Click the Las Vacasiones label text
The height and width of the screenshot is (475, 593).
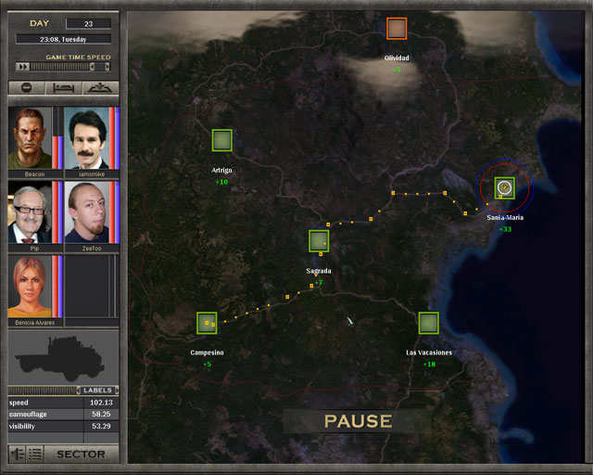click(429, 353)
